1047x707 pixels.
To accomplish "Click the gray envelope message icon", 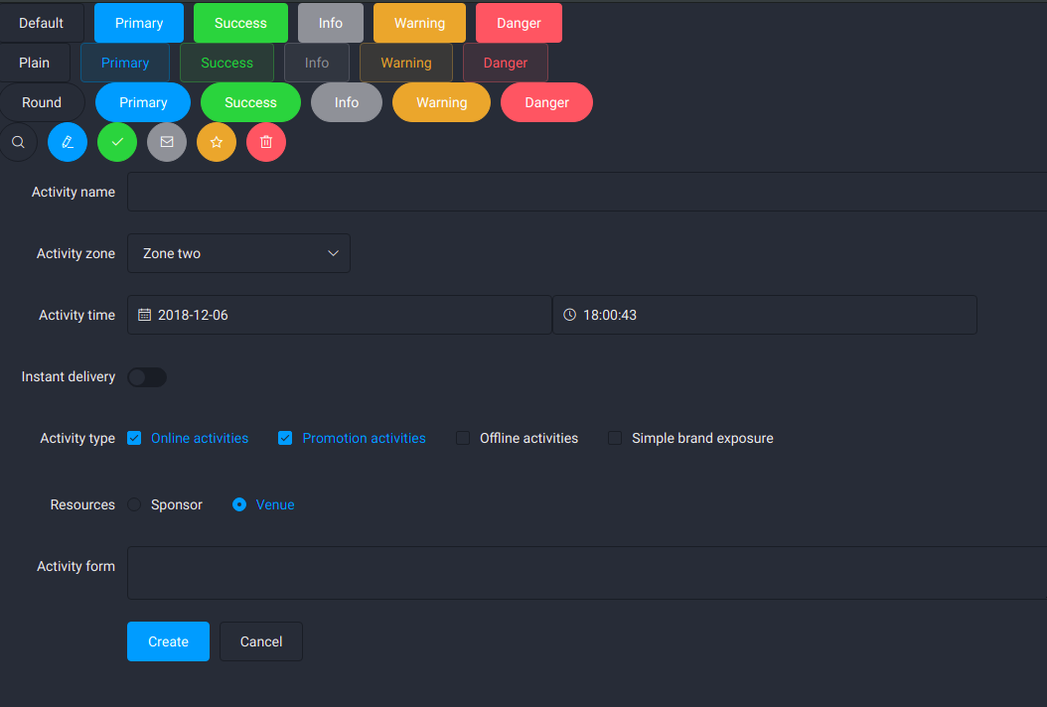I will 167,142.
